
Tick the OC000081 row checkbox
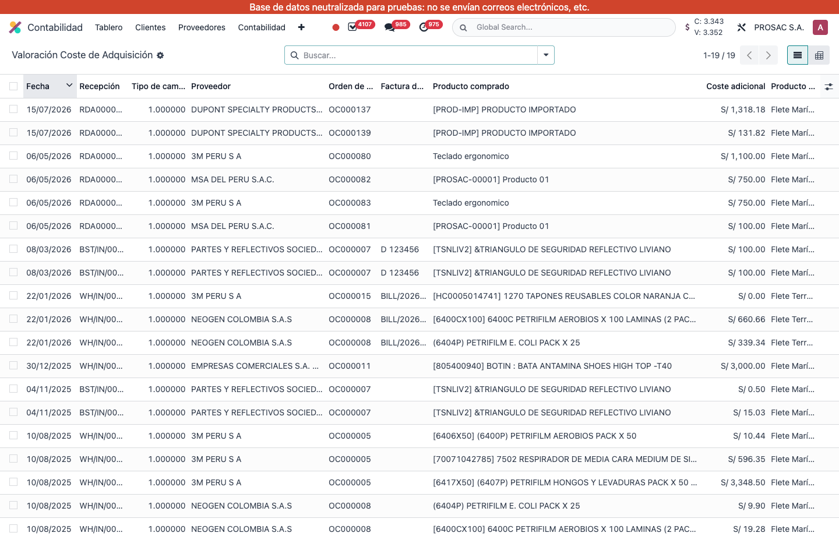pos(13,226)
